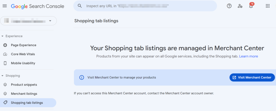This screenshot has height=111, width=276.
Task: Click the Core Web Vitals gauge icon
Action: [x=5, y=54]
